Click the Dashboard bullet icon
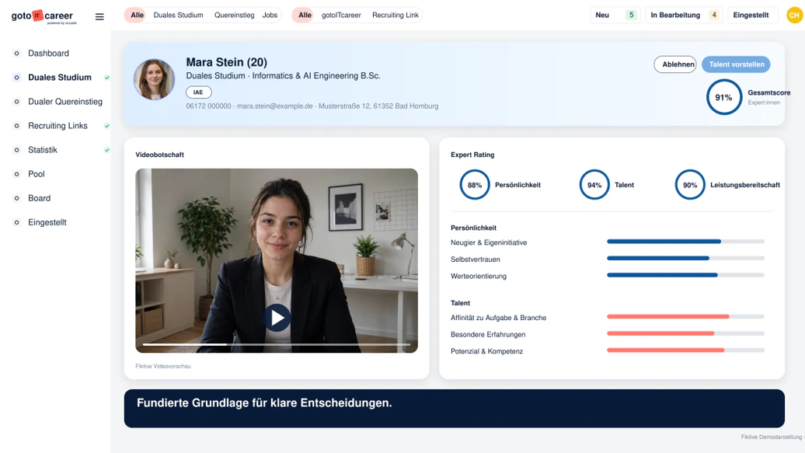This screenshot has height=453, width=805. [16, 54]
